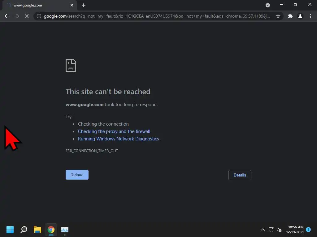Image resolution: width=317 pixels, height=237 pixels.
Task: Open network status tray icon
Action: pos(271,230)
